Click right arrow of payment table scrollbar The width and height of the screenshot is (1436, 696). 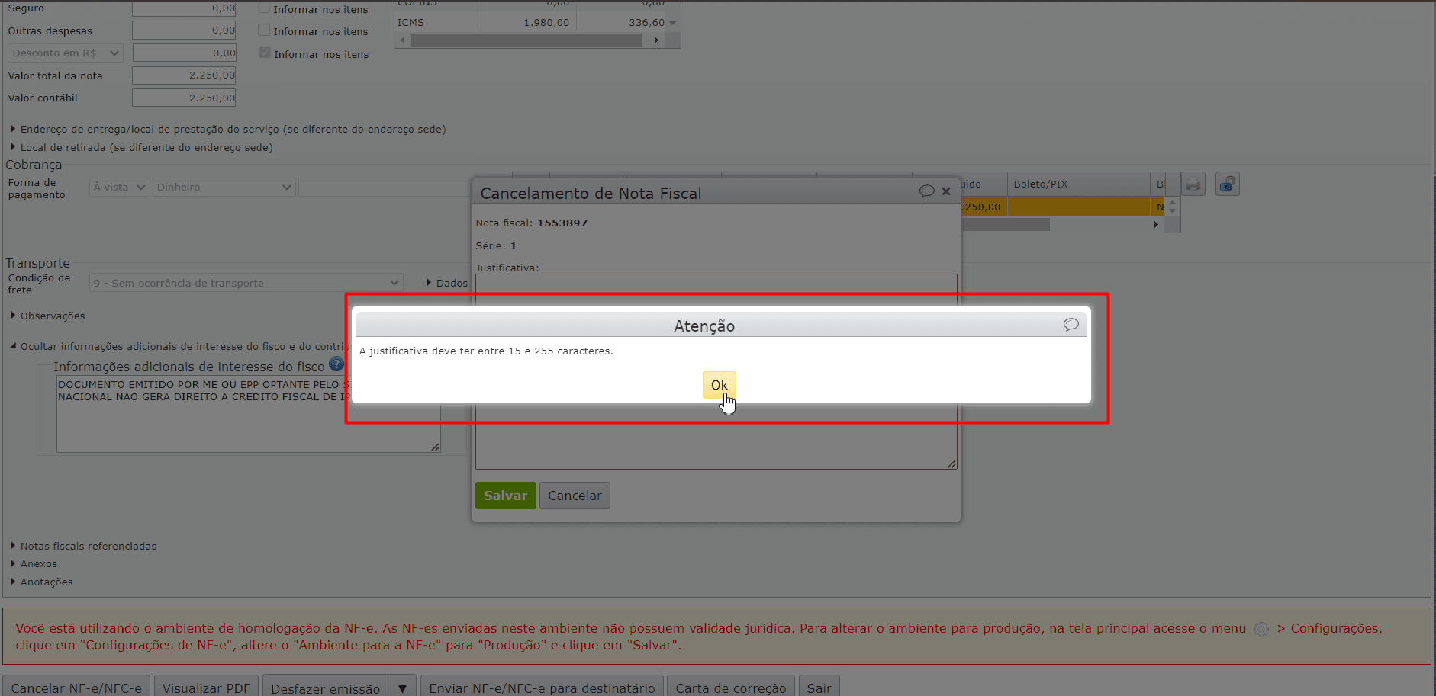tap(1156, 225)
